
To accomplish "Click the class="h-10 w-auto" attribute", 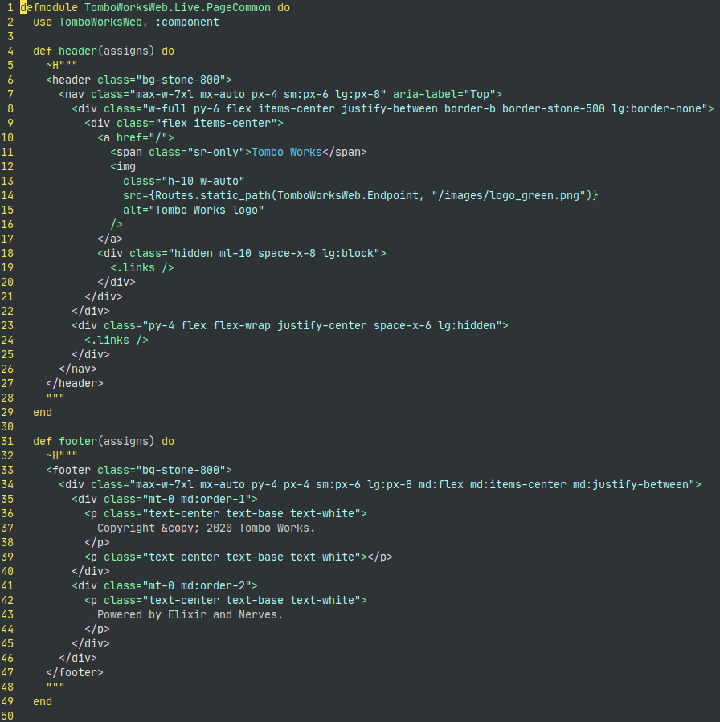I will [184, 181].
